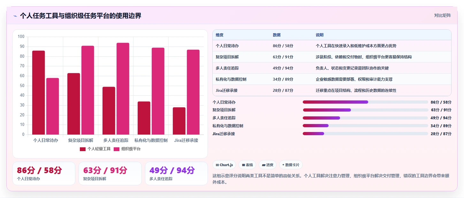Viewport: 464px width, 198px height.
Task: Click the pink 复杂项目拆解 bar at 91
Action: point(88,90)
